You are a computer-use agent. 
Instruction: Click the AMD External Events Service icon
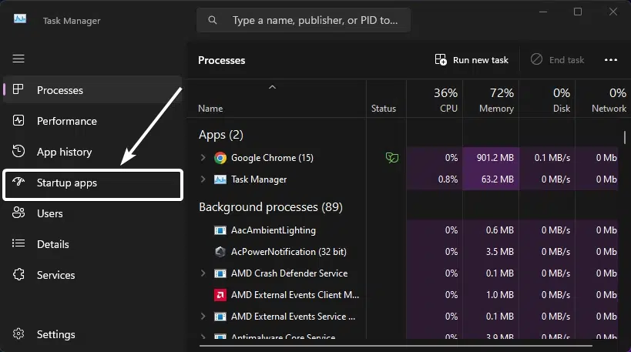220,317
